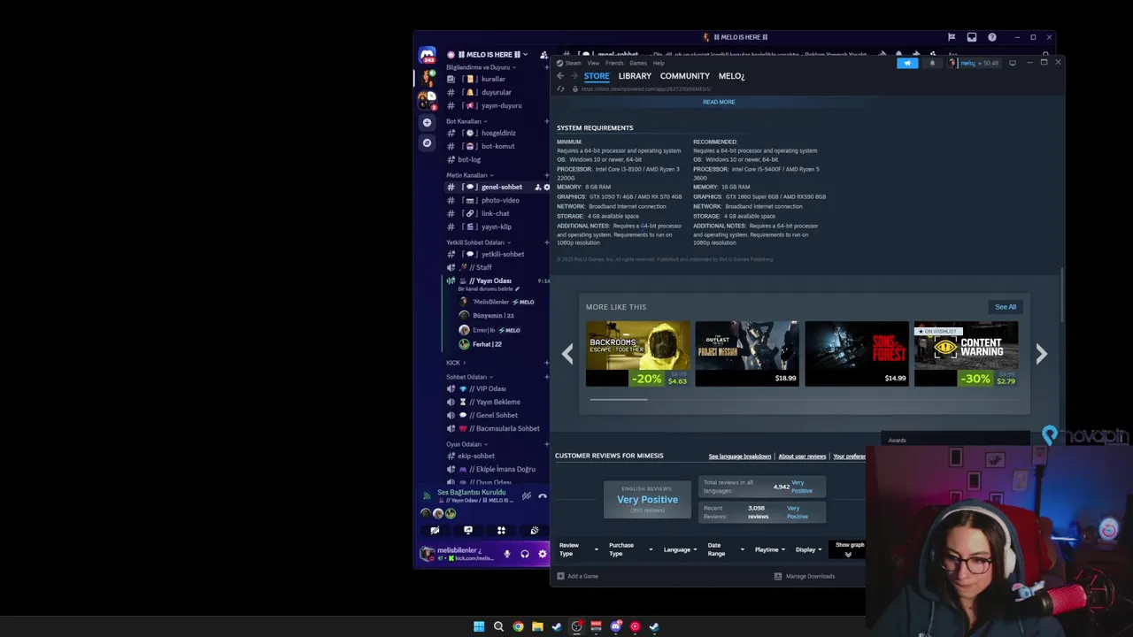Open Steam LIBRARY tab
The image size is (1133, 637).
[635, 76]
